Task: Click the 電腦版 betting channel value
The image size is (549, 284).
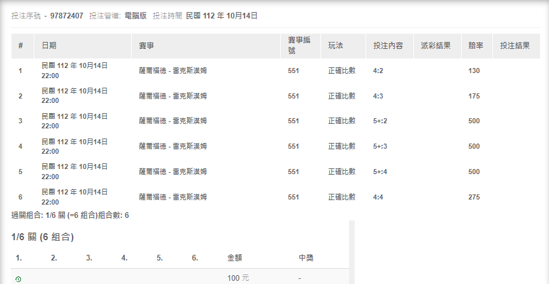Action: pyautogui.click(x=136, y=16)
